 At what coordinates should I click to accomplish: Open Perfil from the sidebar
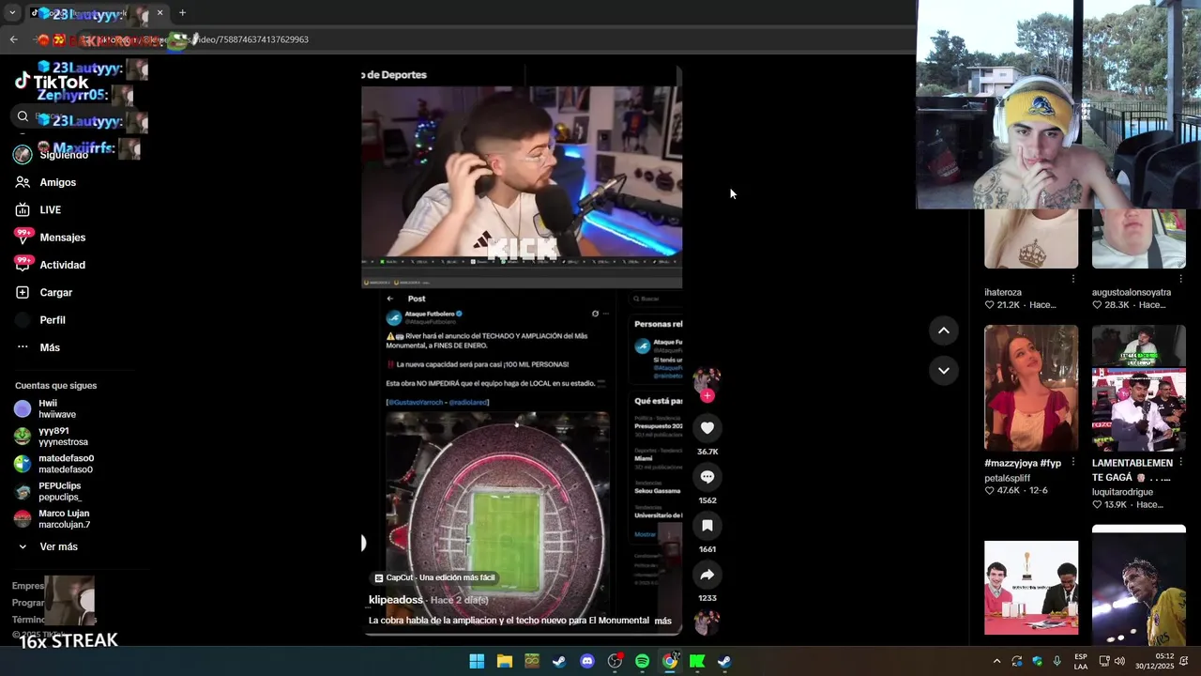[x=40, y=320]
